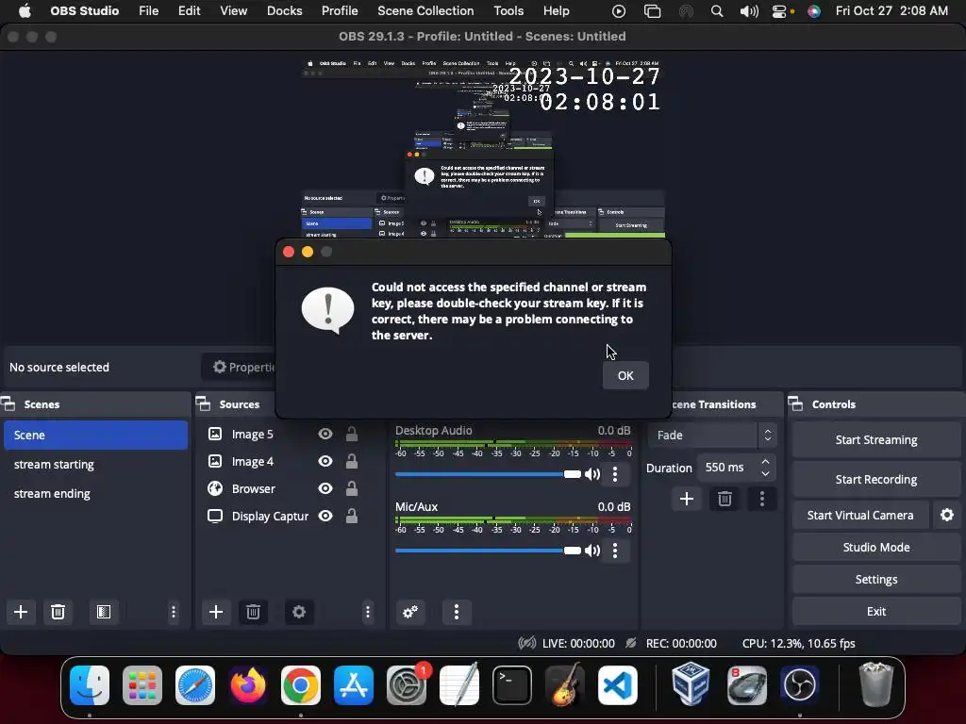Click the Exit button
The image size is (966, 724).
point(876,611)
